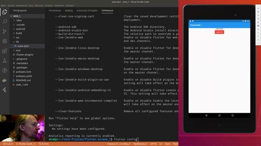Open the README.md file
The height and width of the screenshot is (146, 261).
27,80
